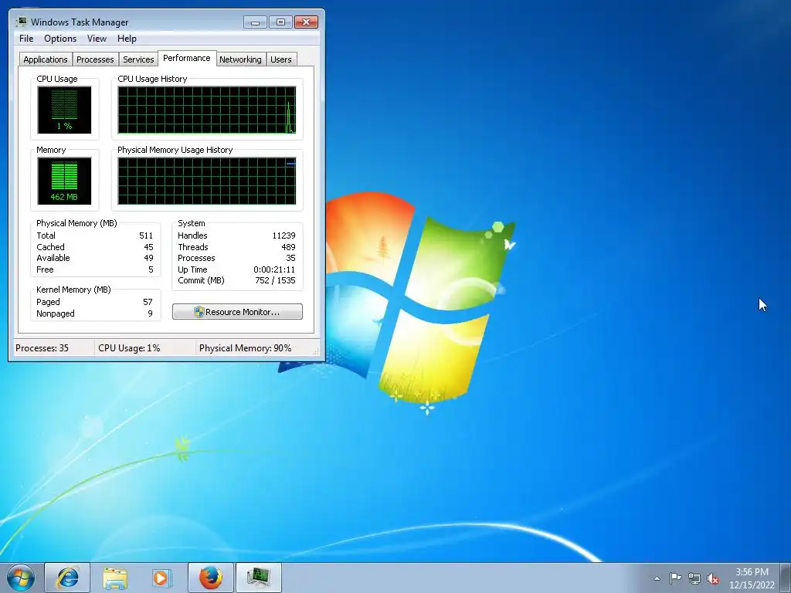The width and height of the screenshot is (791, 593).
Task: Switch to the Users tab
Action: (x=281, y=59)
